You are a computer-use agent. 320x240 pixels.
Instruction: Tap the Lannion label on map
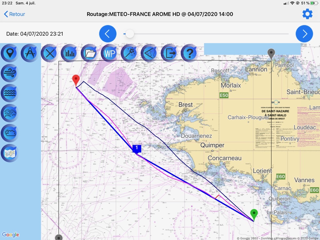256,69
